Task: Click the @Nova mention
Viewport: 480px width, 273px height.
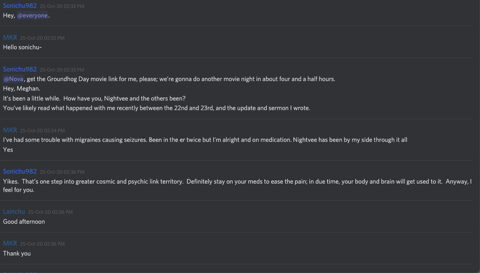Action: pos(13,79)
